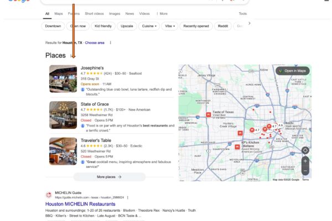Image resolution: width=332 pixels, height=221 pixels.
Task: Center map on my location icon
Action: tap(305, 150)
